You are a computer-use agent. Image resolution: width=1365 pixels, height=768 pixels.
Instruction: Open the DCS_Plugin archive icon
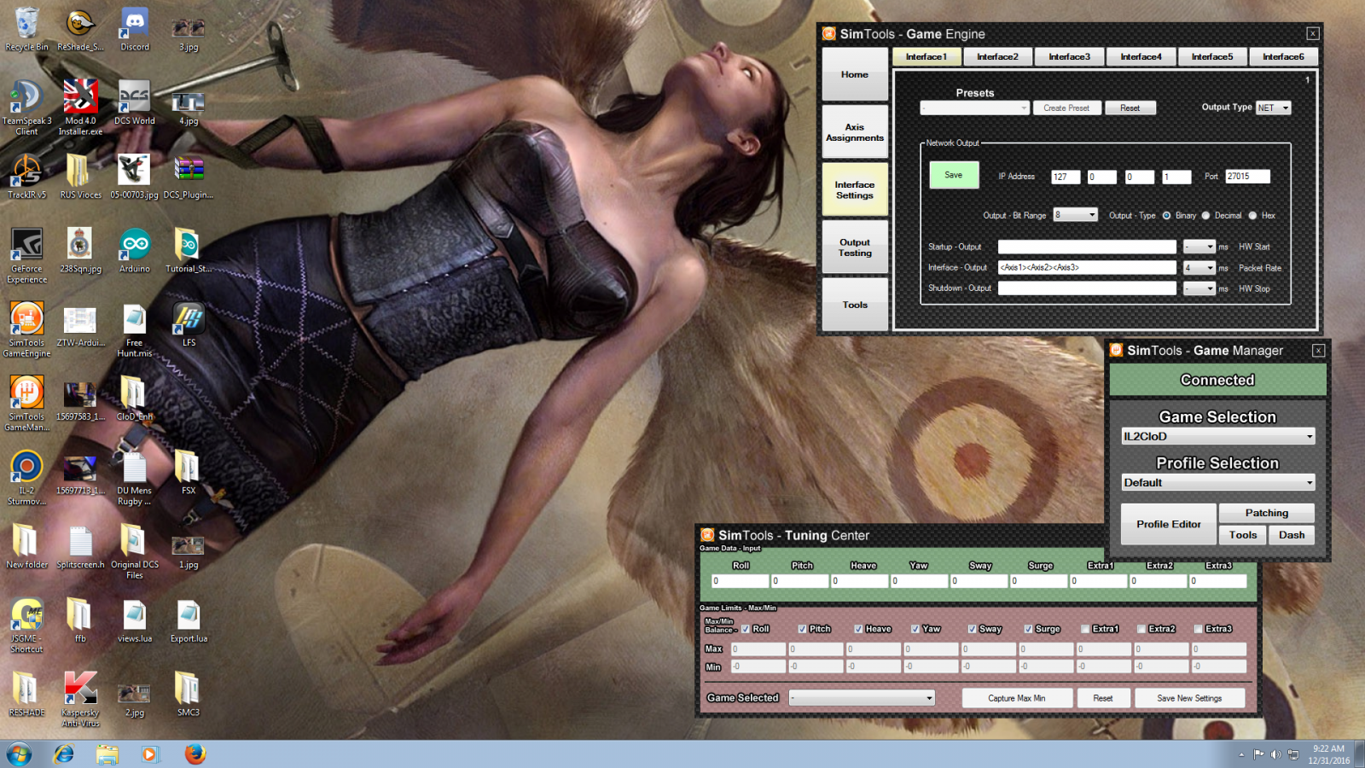tap(189, 177)
